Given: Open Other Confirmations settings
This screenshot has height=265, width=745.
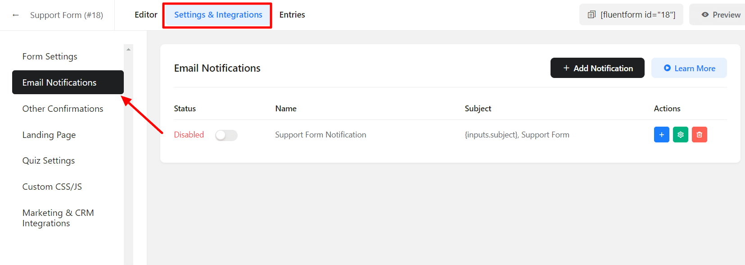Looking at the screenshot, I should click(x=63, y=109).
